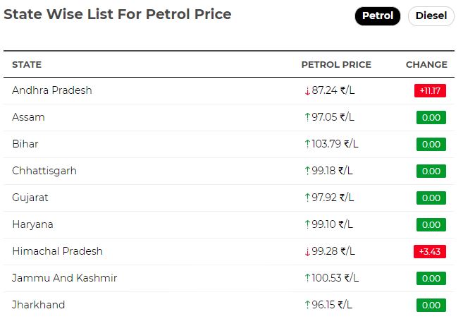Viewport: 463px width, 326px height.
Task: Click Assam's green 0.00 change badge
Action: coord(431,117)
